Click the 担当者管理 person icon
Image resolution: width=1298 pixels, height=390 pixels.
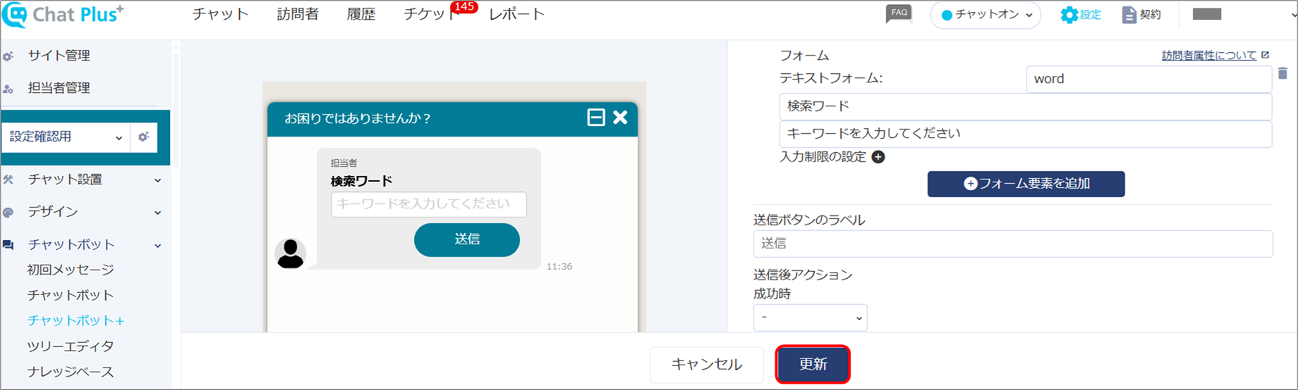click(x=8, y=89)
